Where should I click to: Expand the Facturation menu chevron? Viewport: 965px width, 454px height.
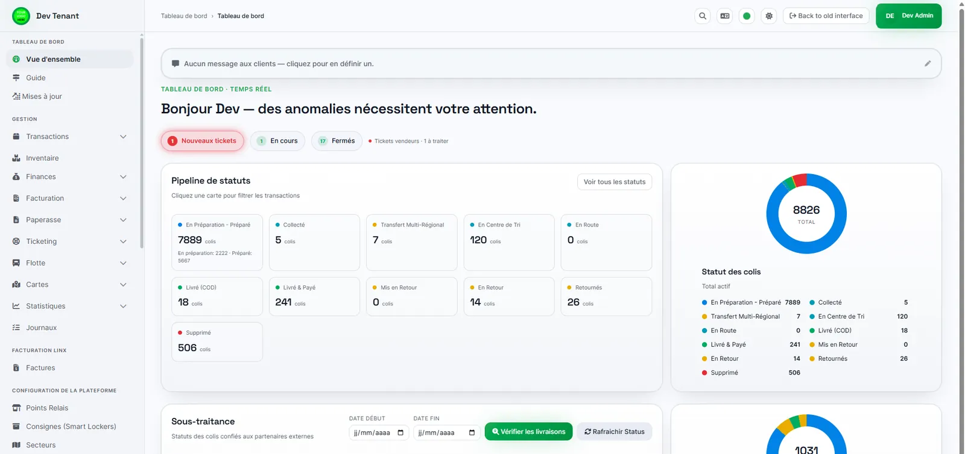[123, 198]
